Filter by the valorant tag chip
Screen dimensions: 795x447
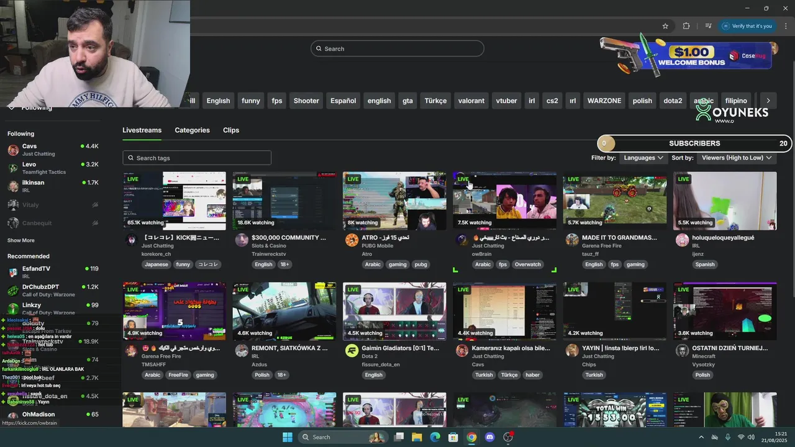(x=471, y=101)
